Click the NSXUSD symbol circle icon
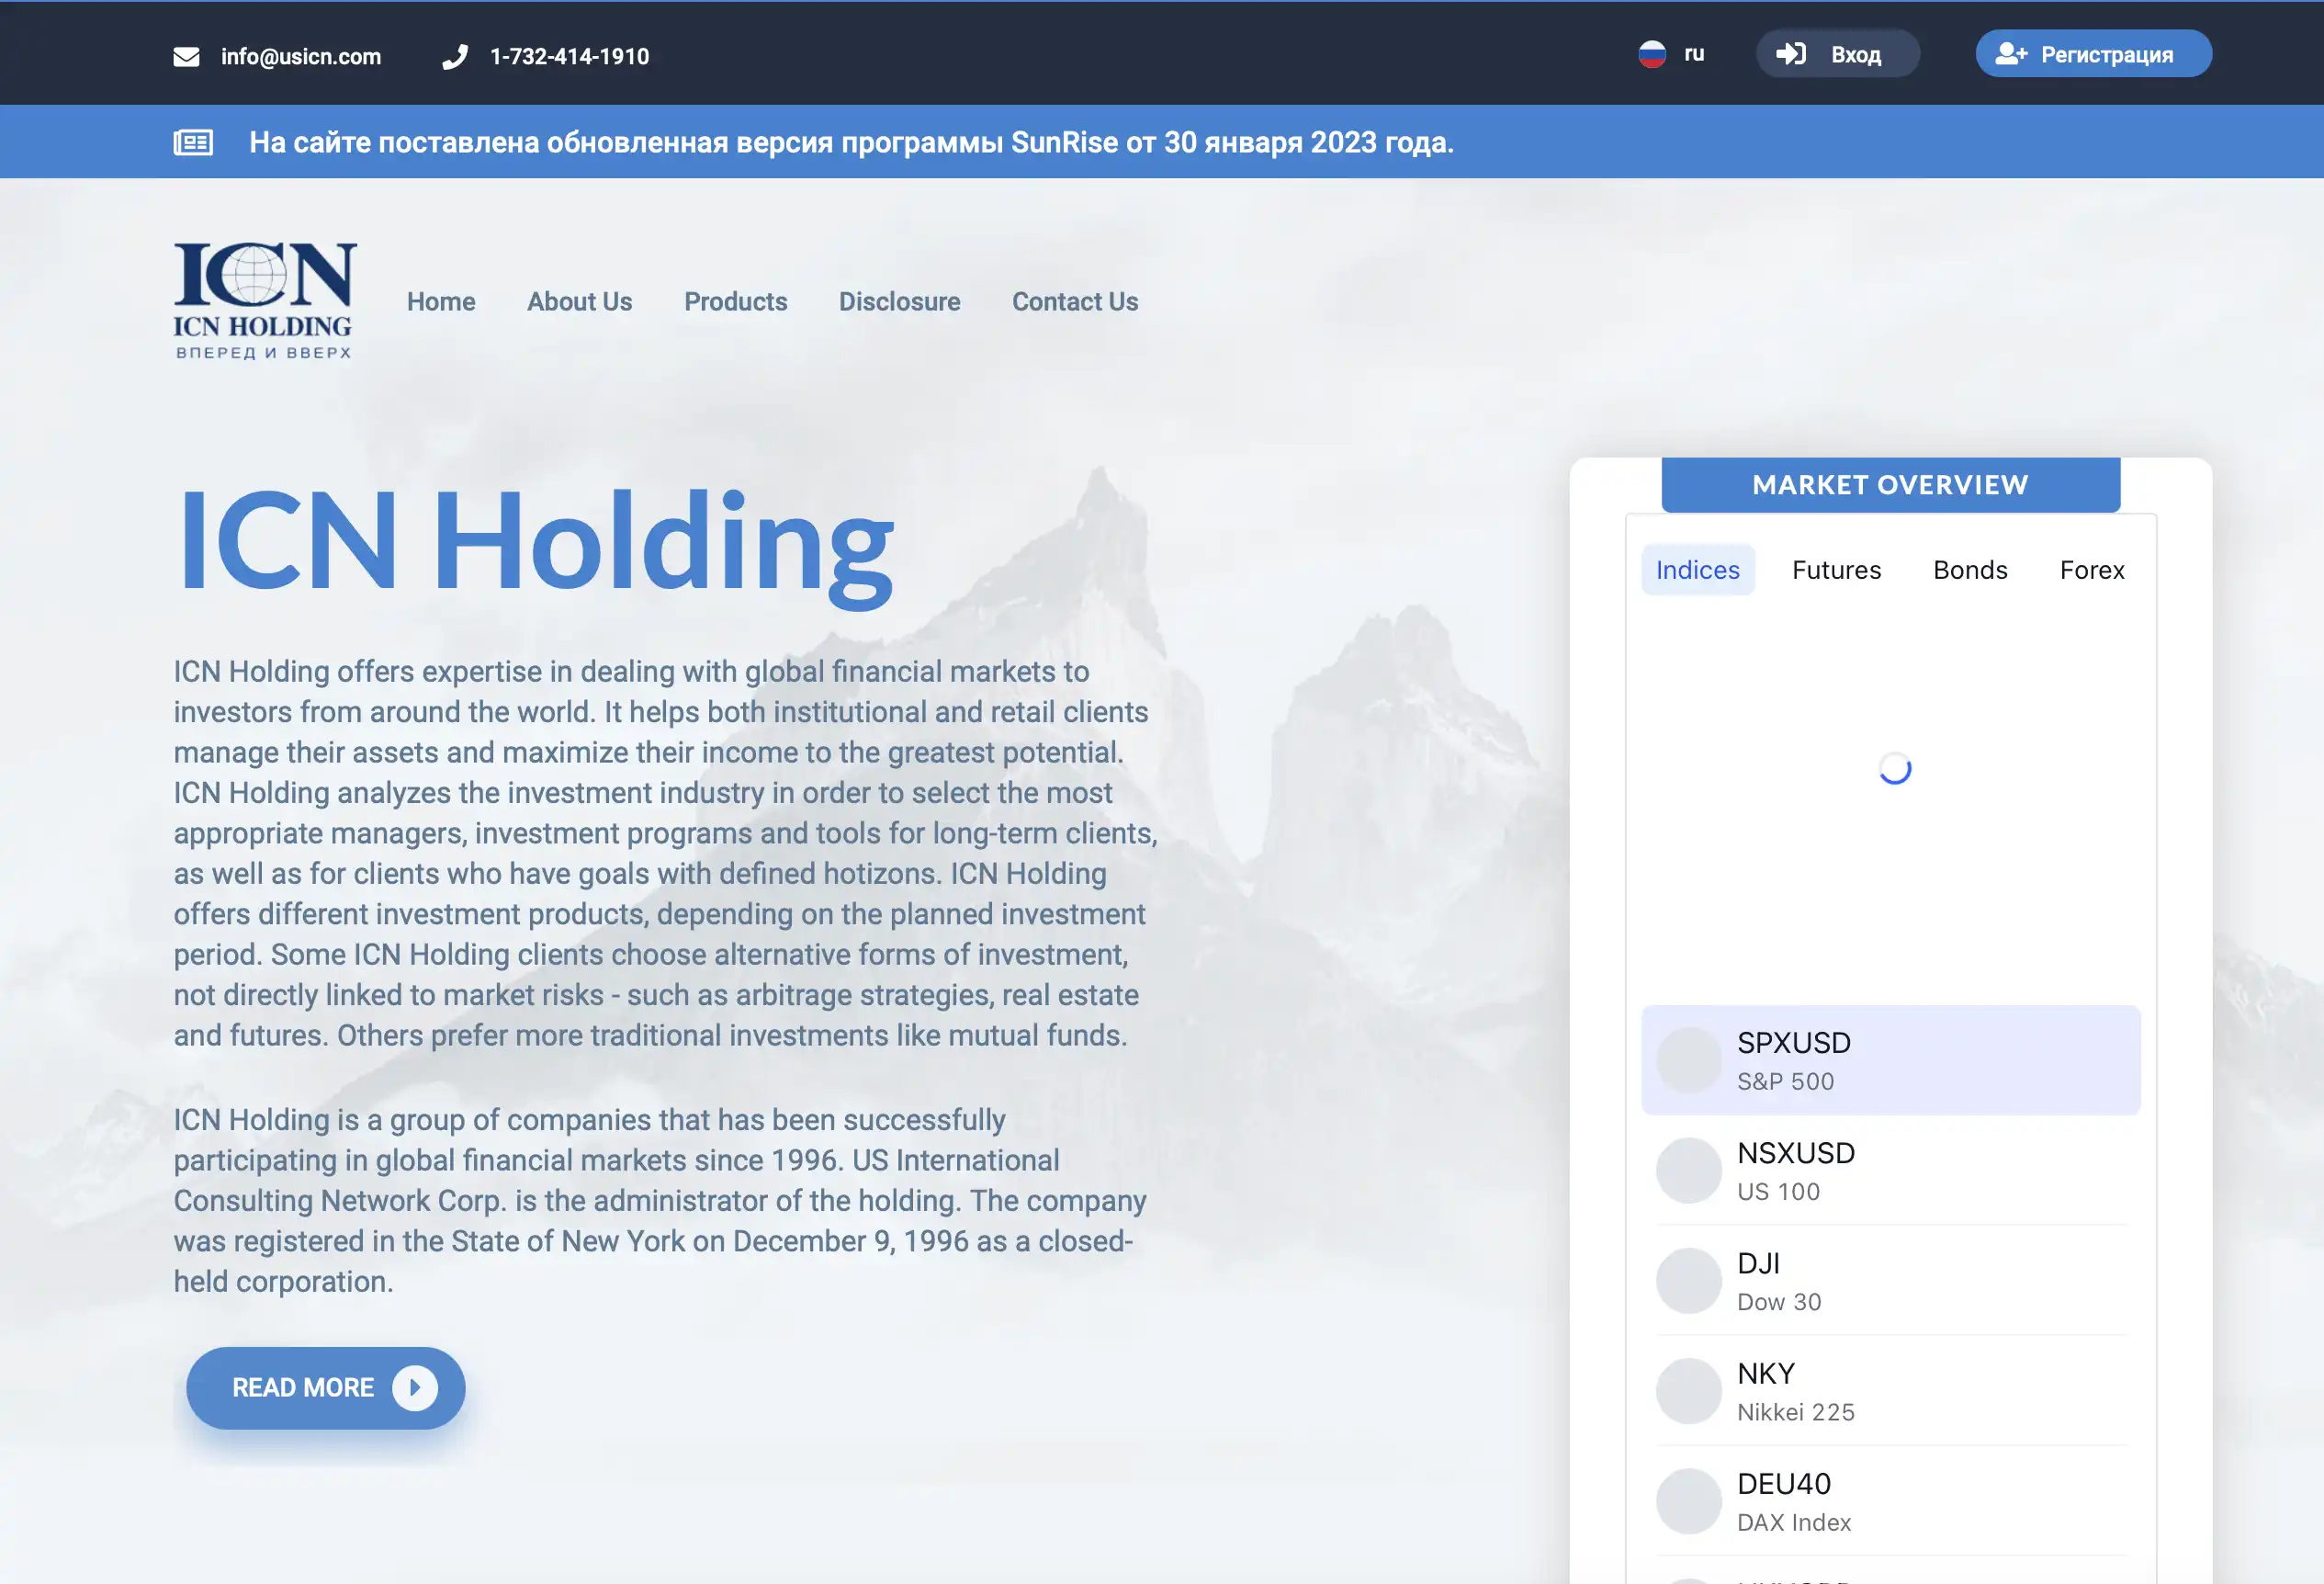2324x1584 pixels. [1689, 1170]
